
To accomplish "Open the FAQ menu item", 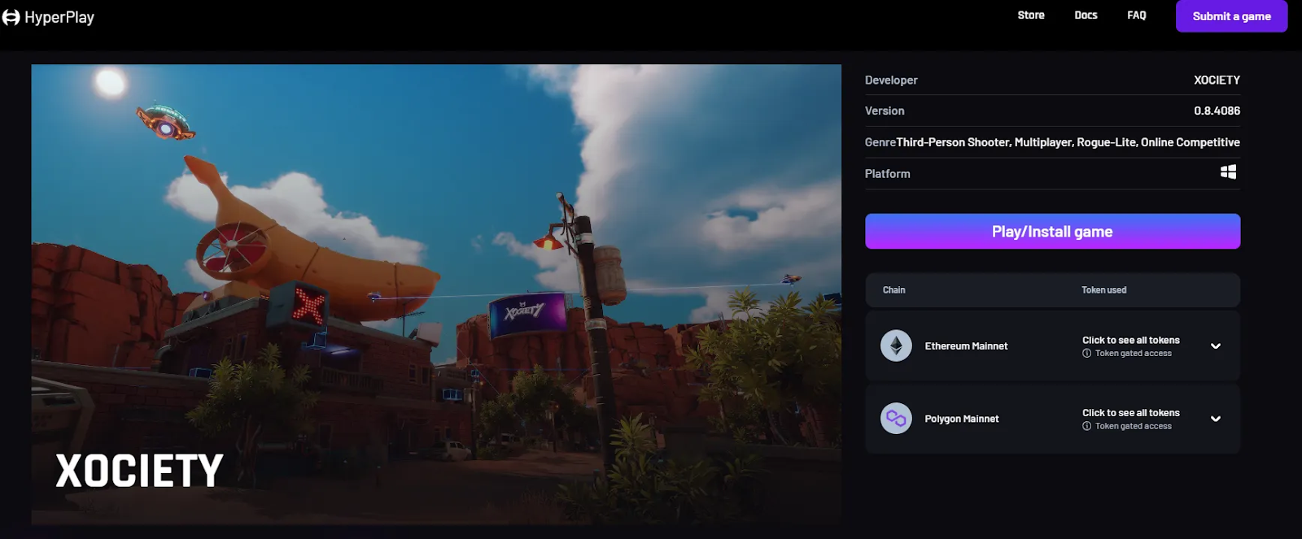I will click(x=1137, y=15).
